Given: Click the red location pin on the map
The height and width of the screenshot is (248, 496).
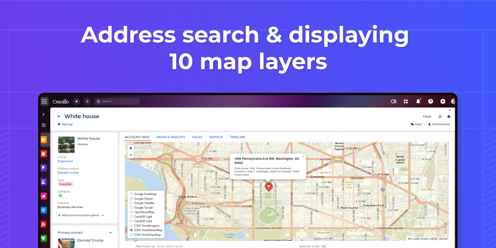Looking at the screenshot, I should pos(269,187).
